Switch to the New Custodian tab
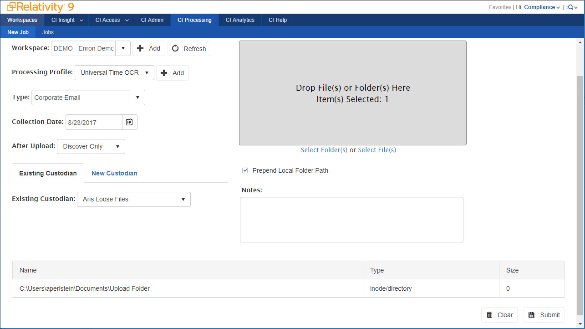Image resolution: width=585 pixels, height=329 pixels. point(114,173)
